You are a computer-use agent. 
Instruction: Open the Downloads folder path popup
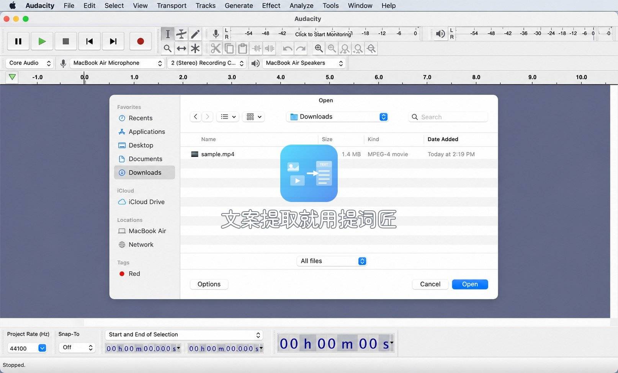[x=337, y=117]
